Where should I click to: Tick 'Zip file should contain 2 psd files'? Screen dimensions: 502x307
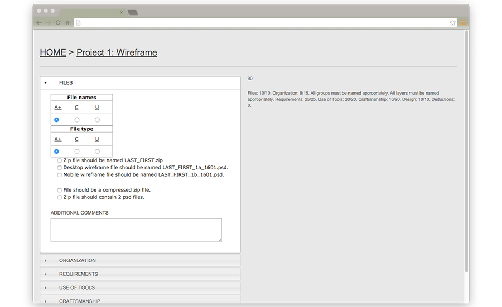(60, 197)
